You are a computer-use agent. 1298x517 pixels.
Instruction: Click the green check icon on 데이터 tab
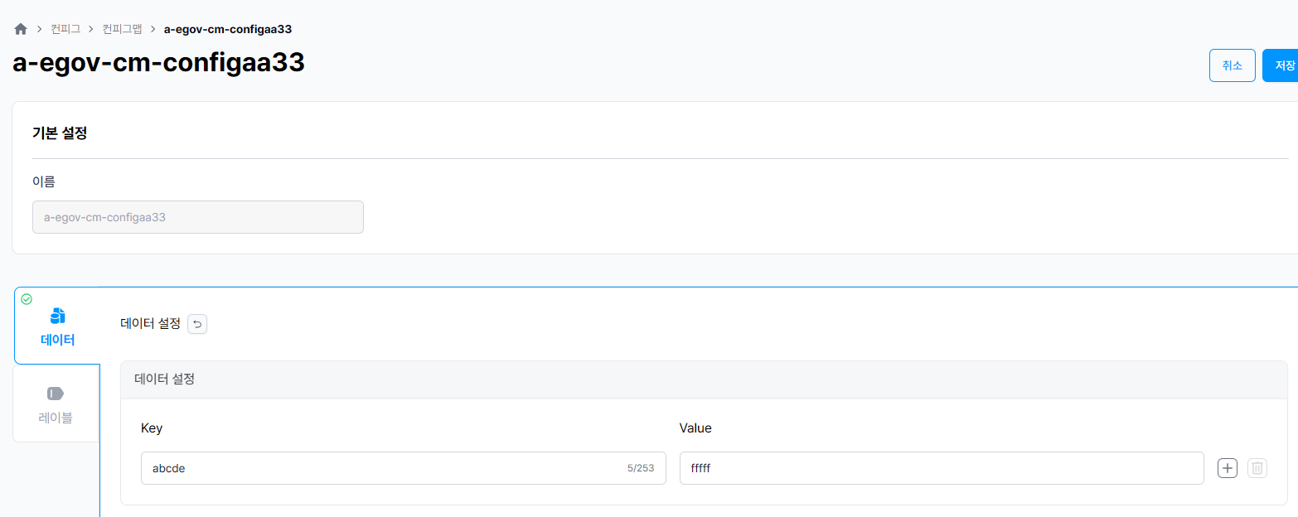pos(27,299)
